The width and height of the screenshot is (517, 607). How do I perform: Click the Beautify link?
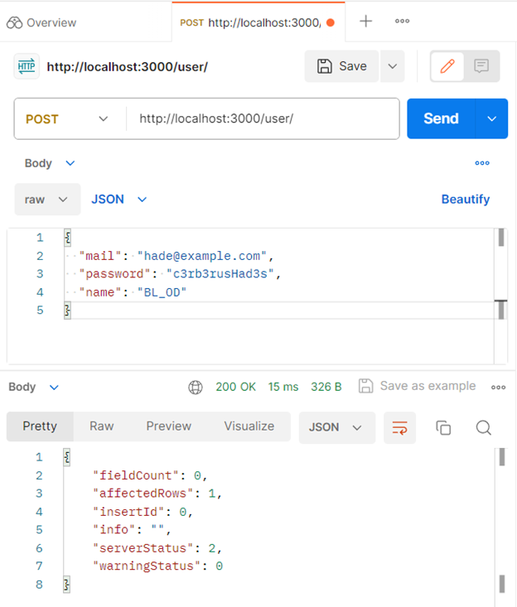[x=465, y=200]
